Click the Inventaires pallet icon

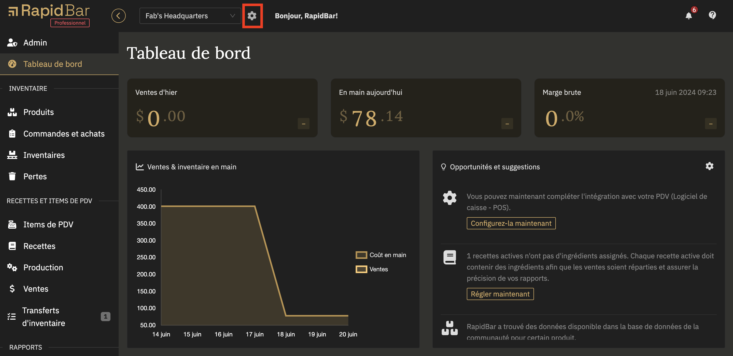(x=12, y=155)
